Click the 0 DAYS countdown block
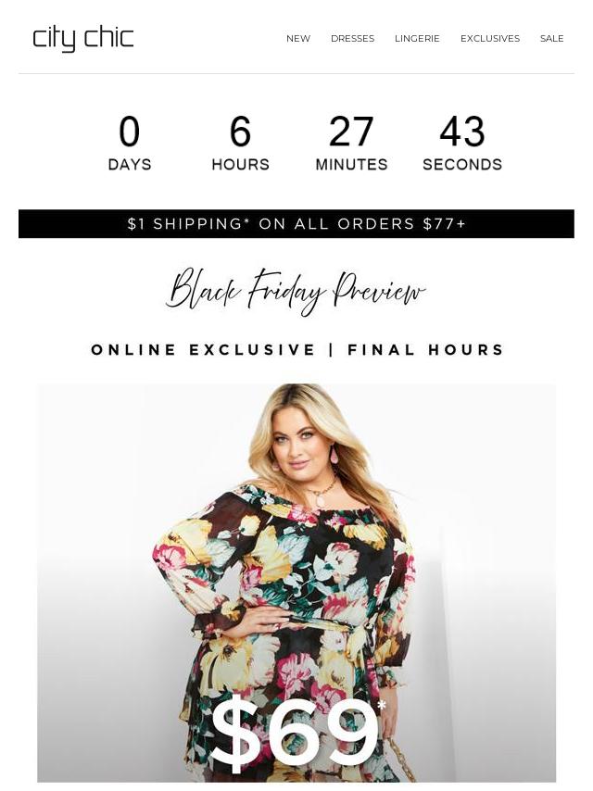This screenshot has width=593, height=791. tap(130, 144)
